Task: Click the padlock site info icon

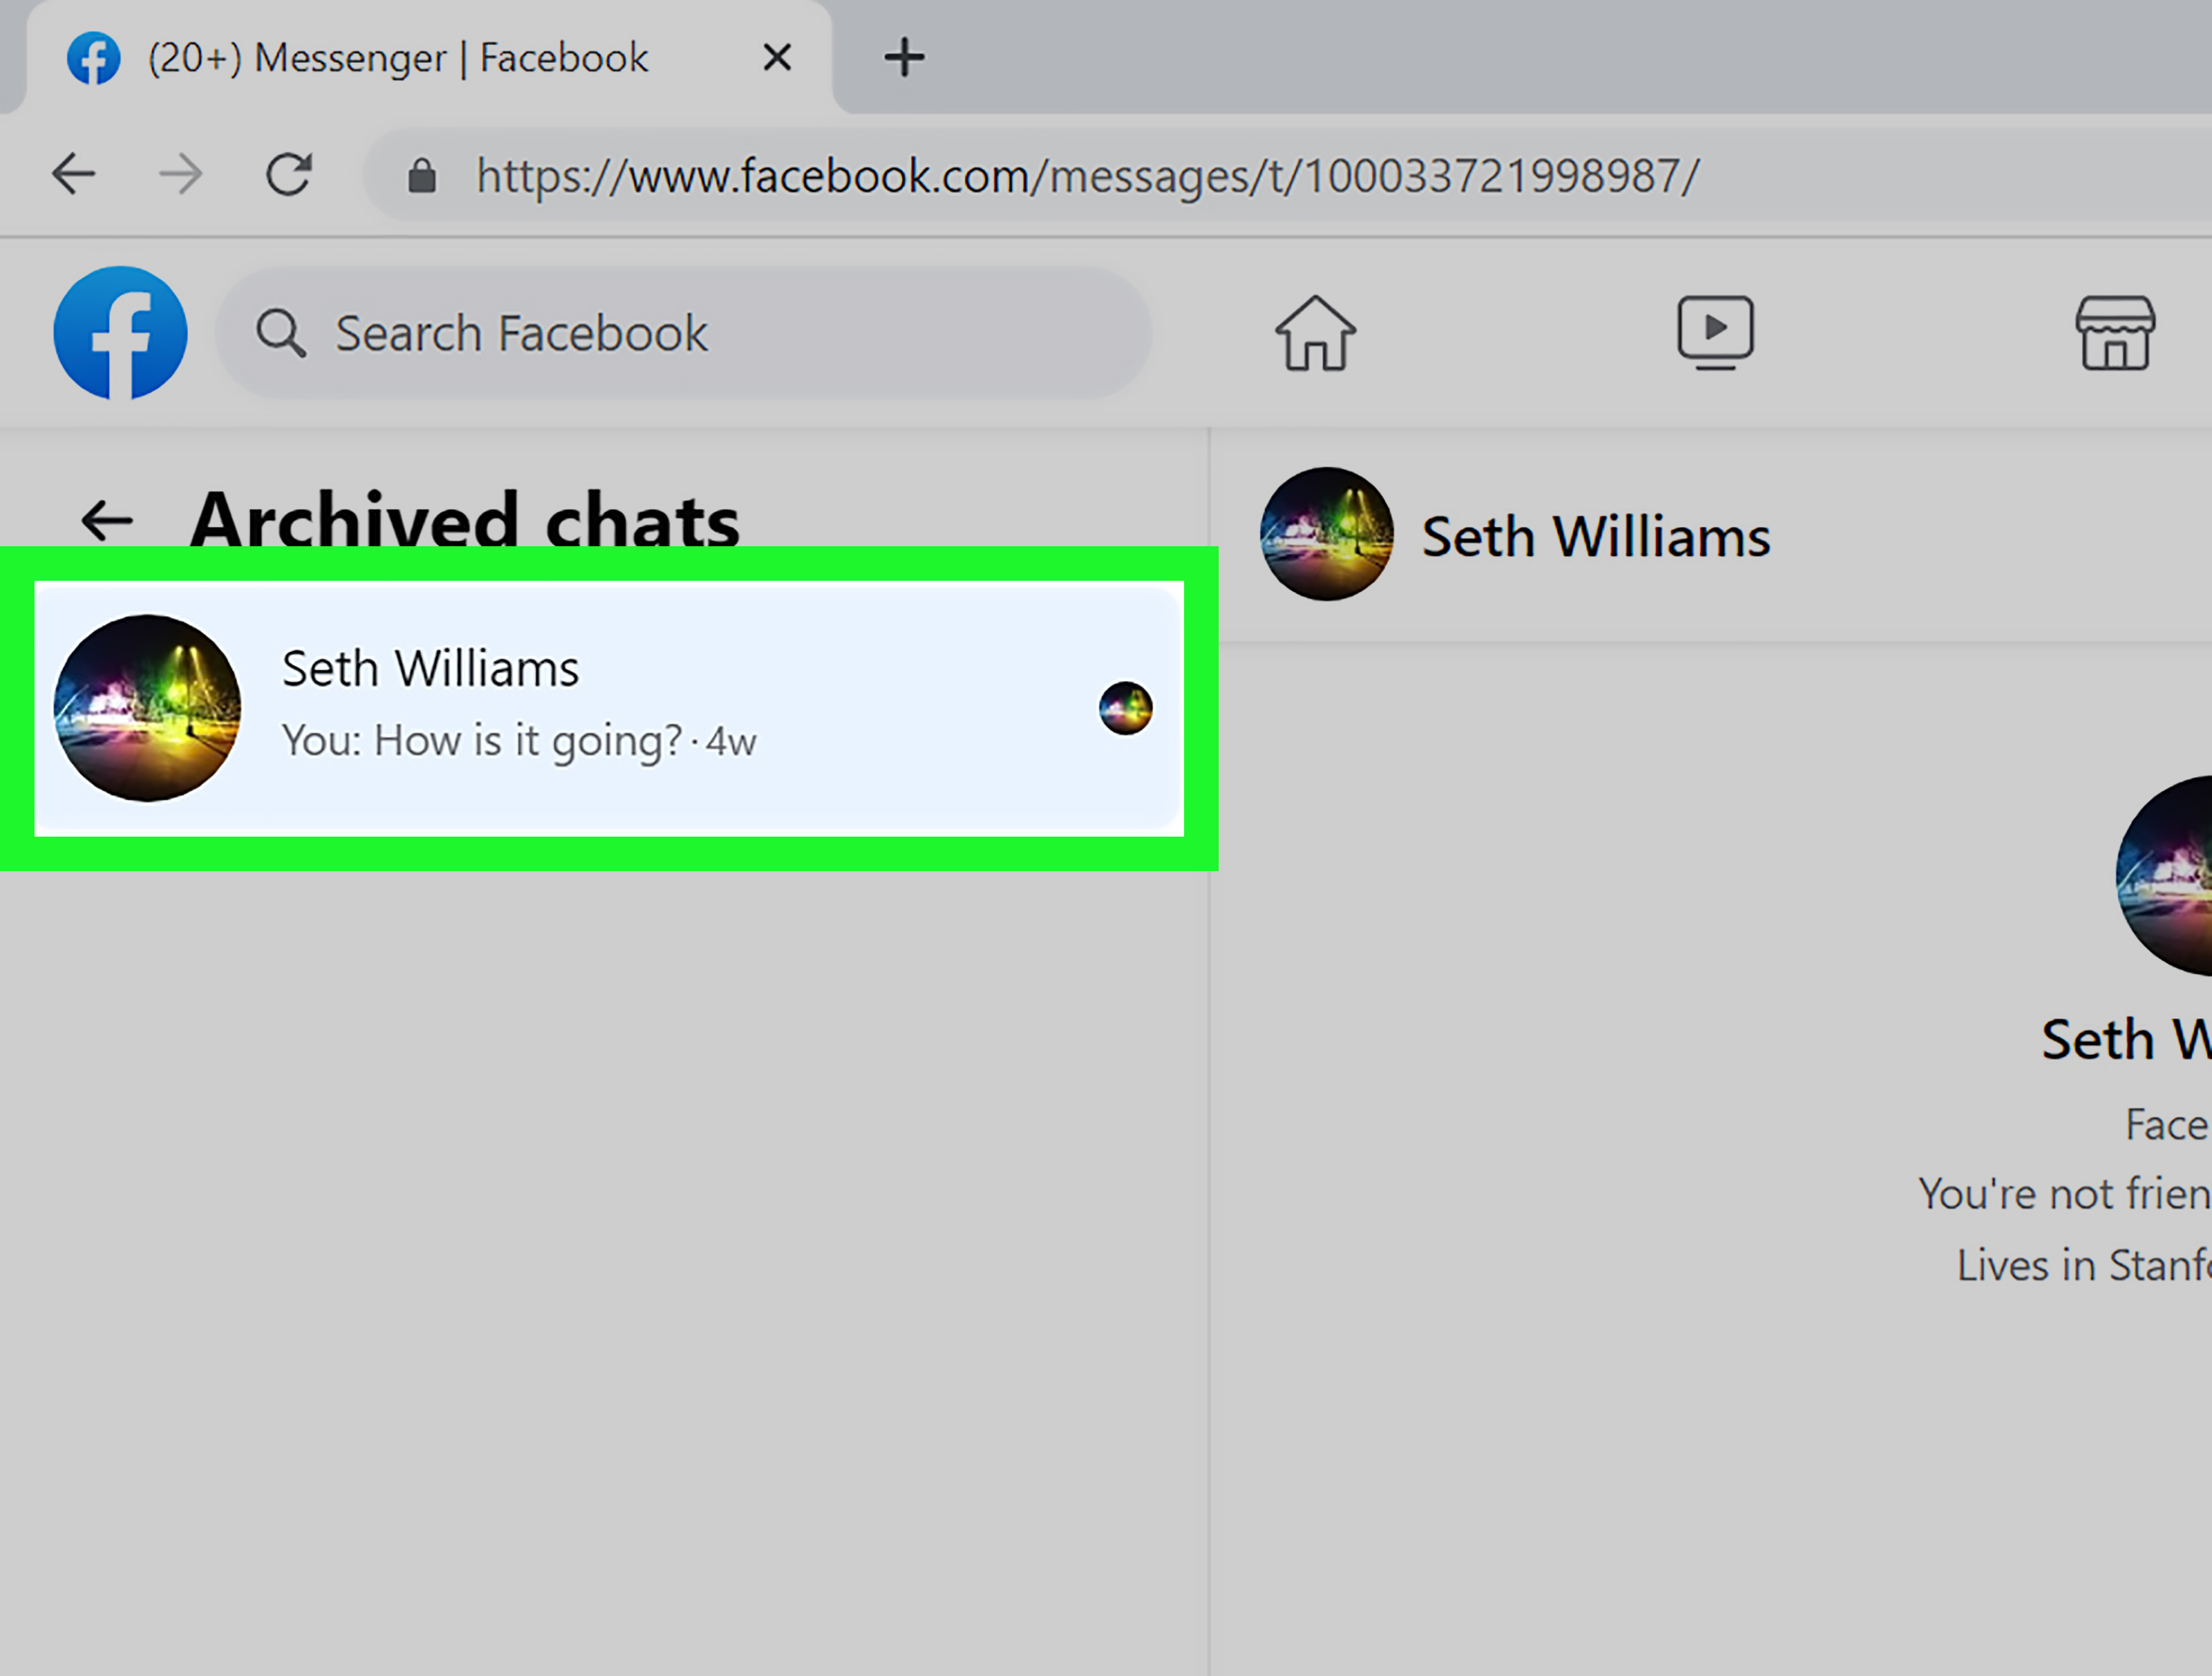Action: [x=422, y=176]
